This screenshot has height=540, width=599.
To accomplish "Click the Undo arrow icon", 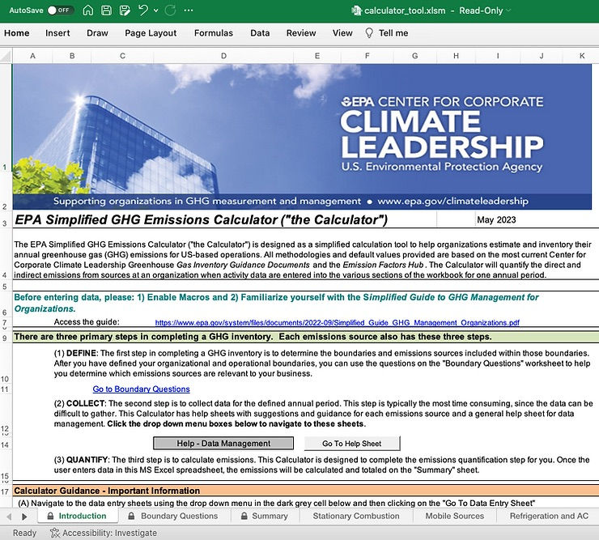I will 143,11.
